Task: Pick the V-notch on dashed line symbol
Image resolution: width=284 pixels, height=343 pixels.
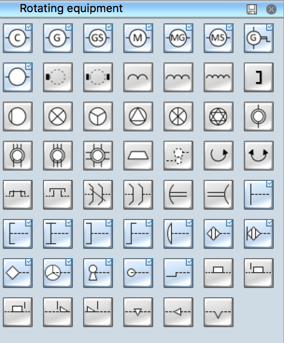Action: [x=219, y=312]
